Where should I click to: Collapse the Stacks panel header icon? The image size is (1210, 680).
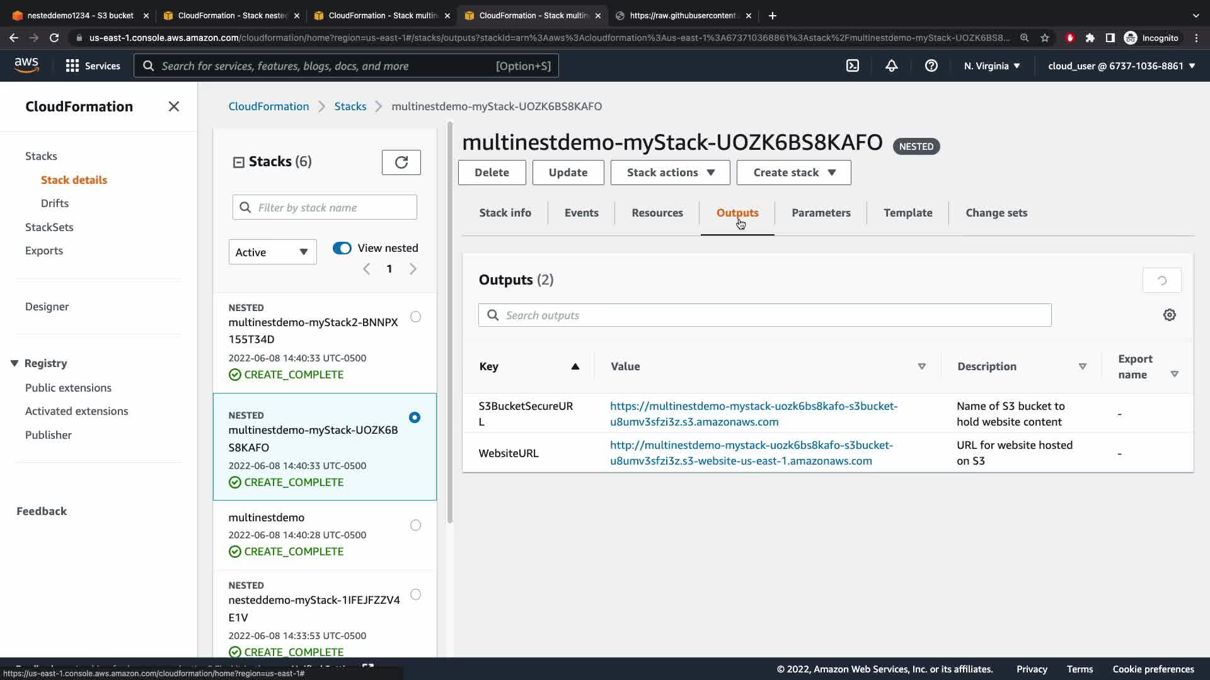point(239,162)
